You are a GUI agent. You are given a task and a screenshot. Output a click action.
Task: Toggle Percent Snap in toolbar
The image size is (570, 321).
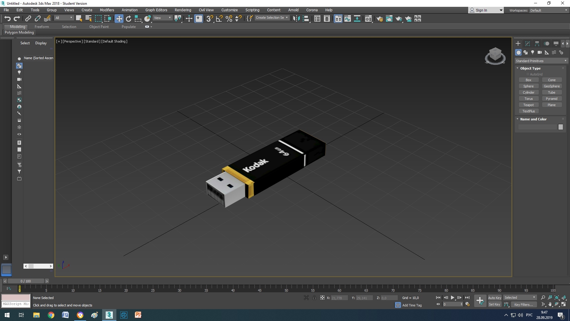click(x=229, y=19)
